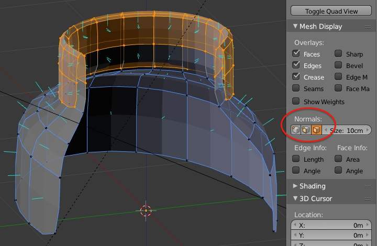
Task: Decrease normals size with left arrow
Action: [326, 130]
